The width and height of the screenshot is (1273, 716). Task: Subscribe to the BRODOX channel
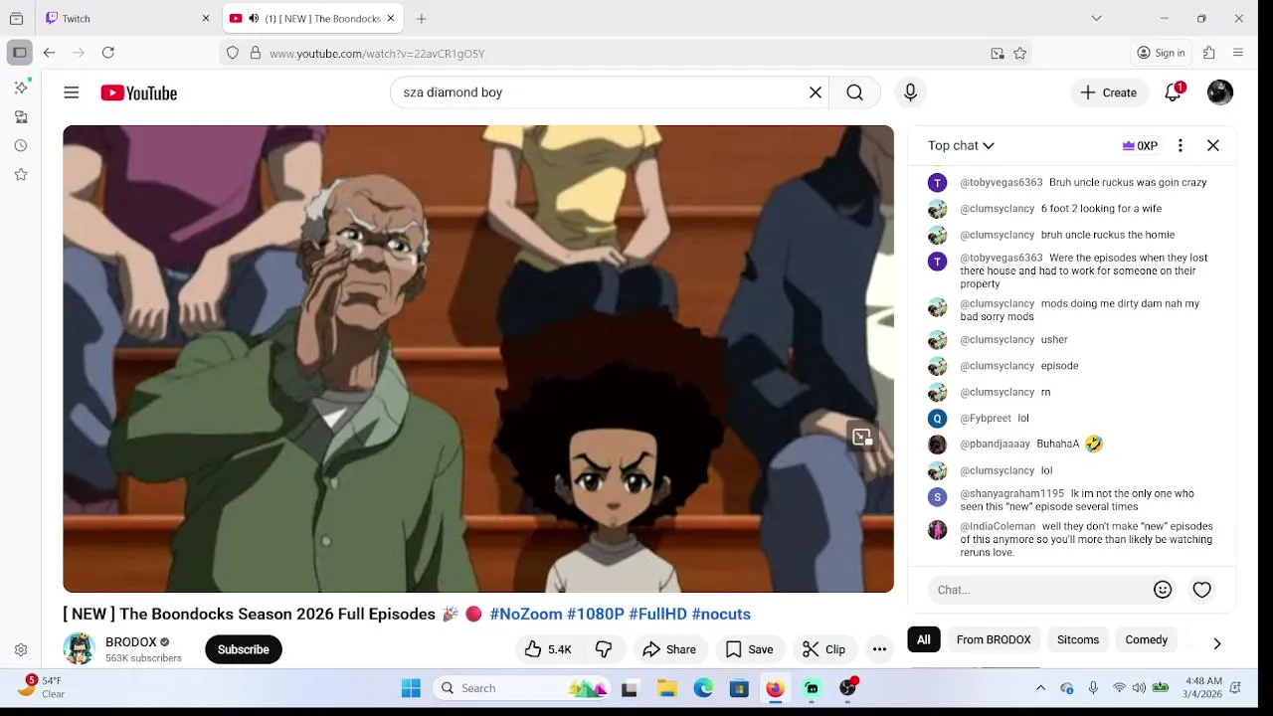tap(244, 649)
